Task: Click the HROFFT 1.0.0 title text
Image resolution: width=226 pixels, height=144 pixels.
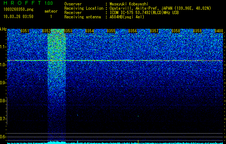Action: coord(28,3)
